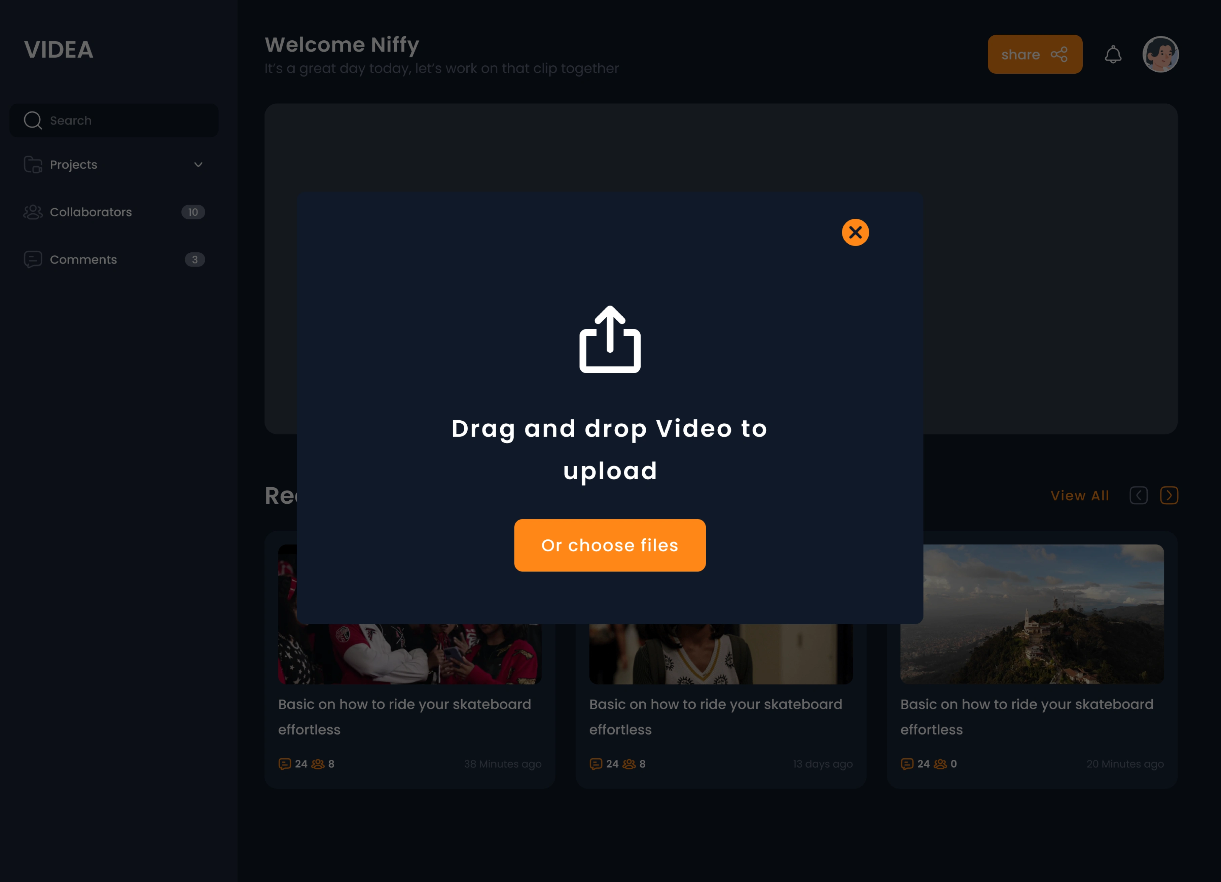Open Collaborators in the sidebar
The height and width of the screenshot is (882, 1221).
click(x=91, y=212)
